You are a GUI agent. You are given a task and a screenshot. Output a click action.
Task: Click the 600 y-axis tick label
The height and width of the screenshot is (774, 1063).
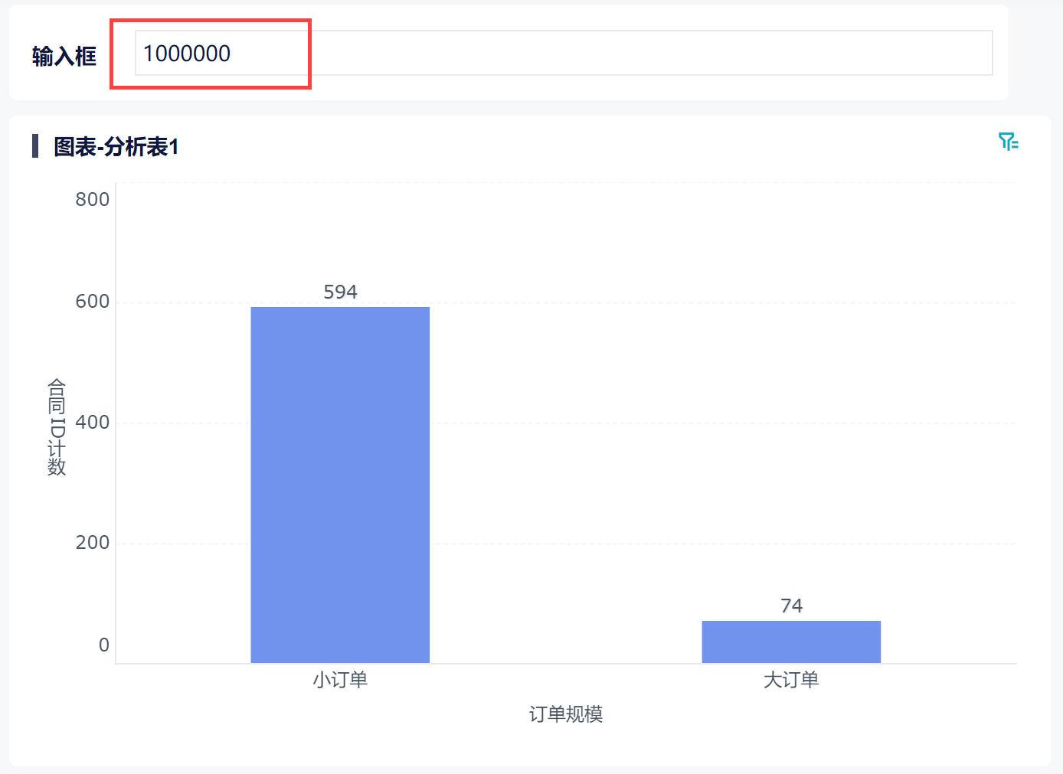93,302
